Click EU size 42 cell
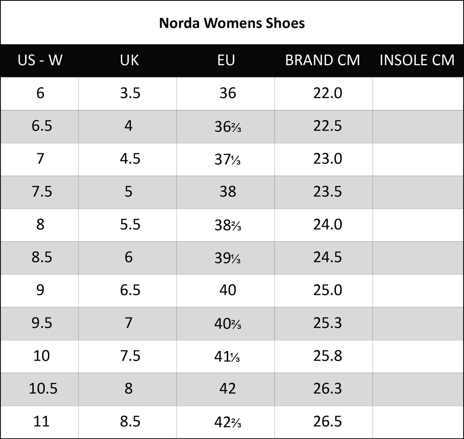Viewport: 464px width, 439px height. [227, 389]
